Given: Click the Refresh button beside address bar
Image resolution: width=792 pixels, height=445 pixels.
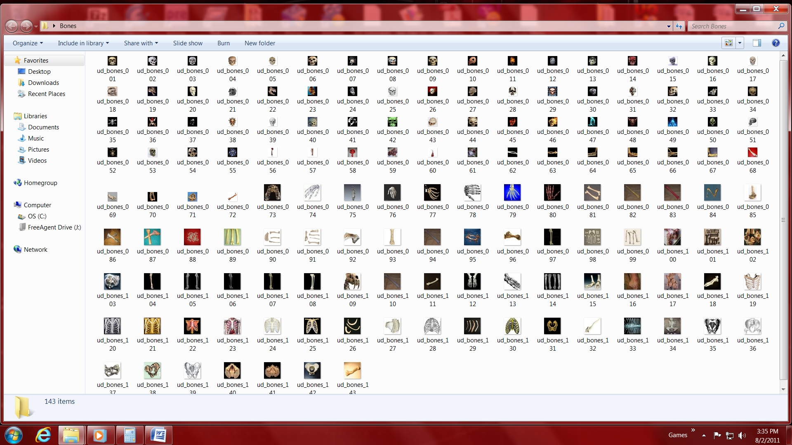Looking at the screenshot, I should 679,26.
